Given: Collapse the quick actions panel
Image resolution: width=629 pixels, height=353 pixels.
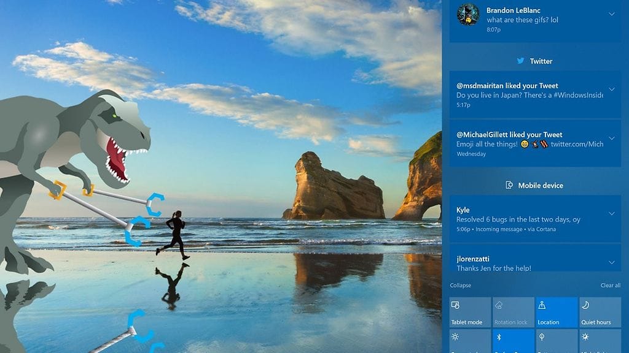Looking at the screenshot, I should click(461, 286).
